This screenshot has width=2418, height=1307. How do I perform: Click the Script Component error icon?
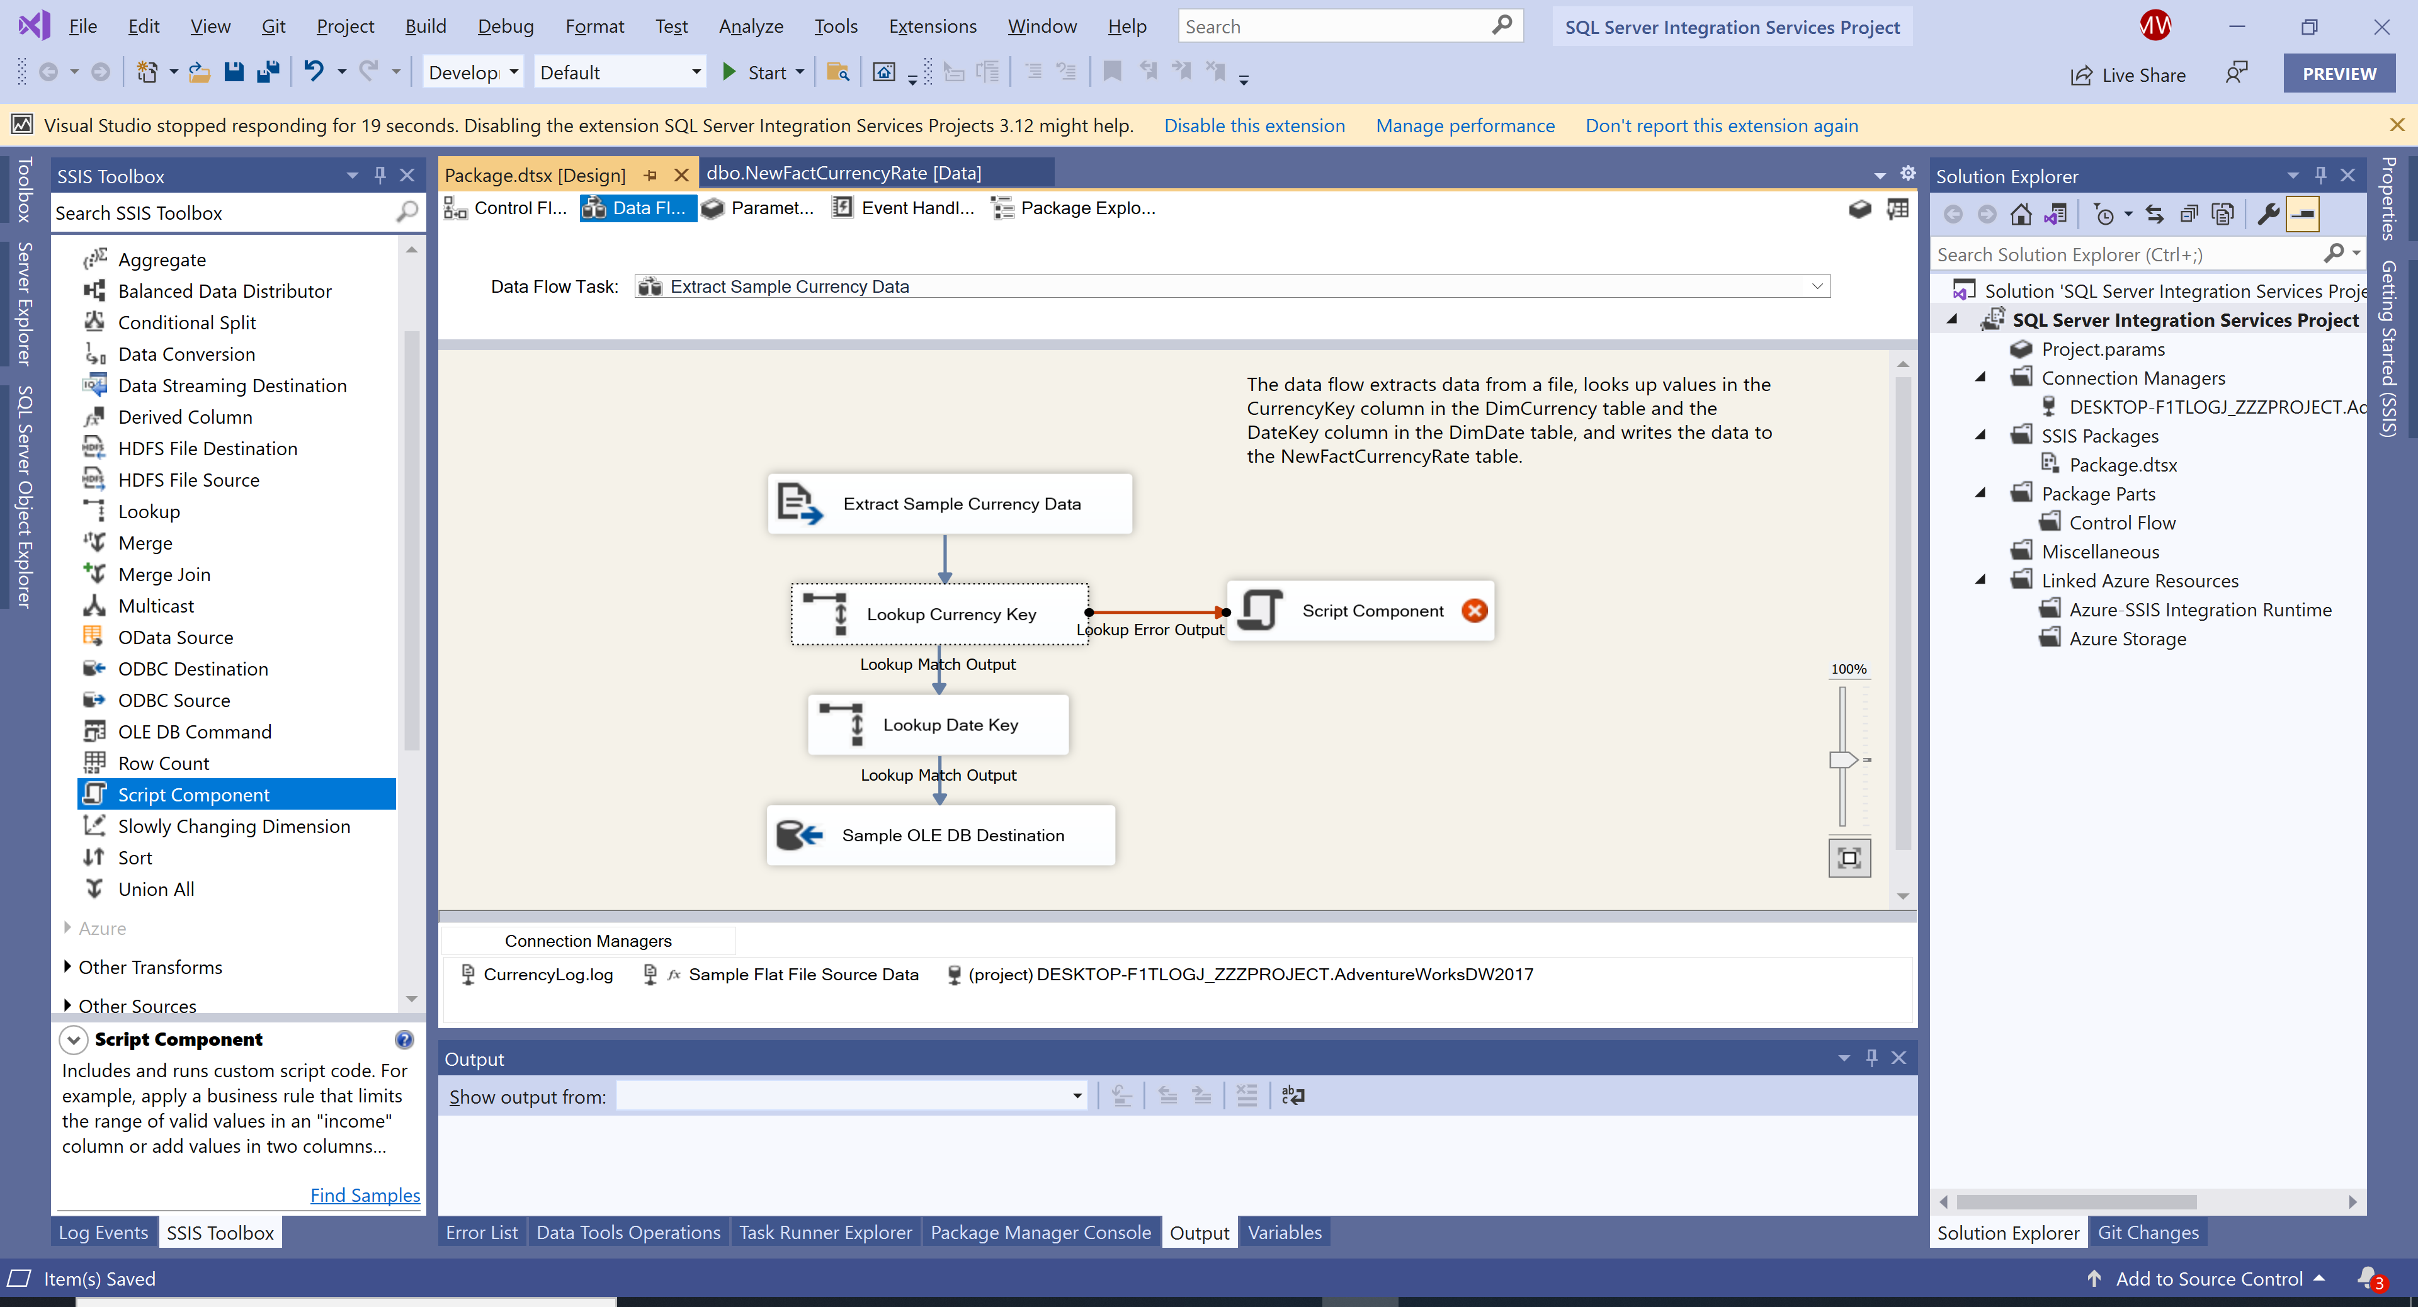[1473, 611]
